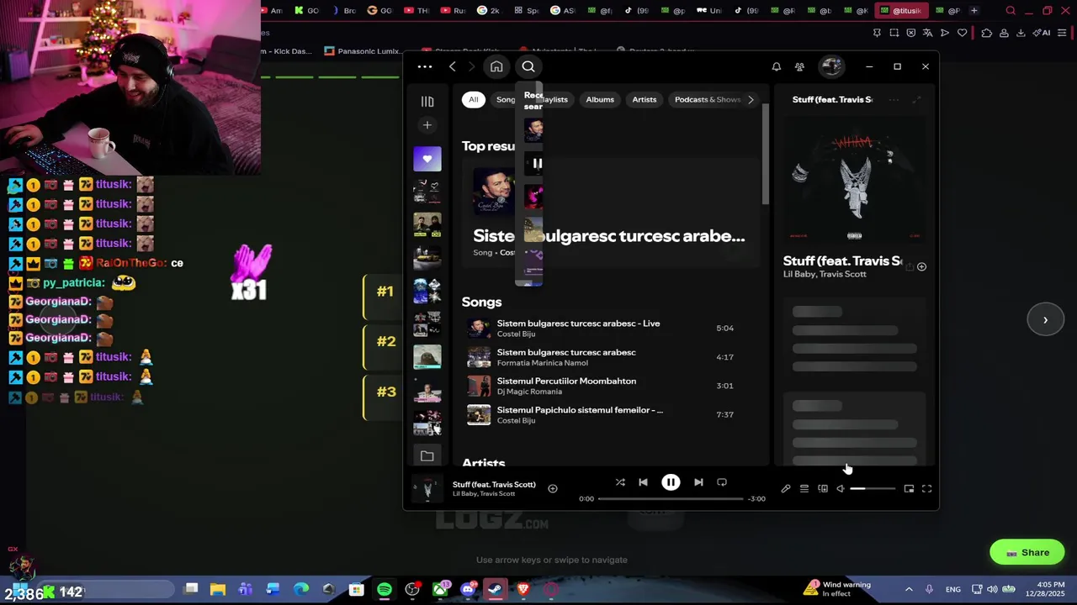Go back with the Spotify back arrow
The image size is (1077, 605).
[x=452, y=66]
